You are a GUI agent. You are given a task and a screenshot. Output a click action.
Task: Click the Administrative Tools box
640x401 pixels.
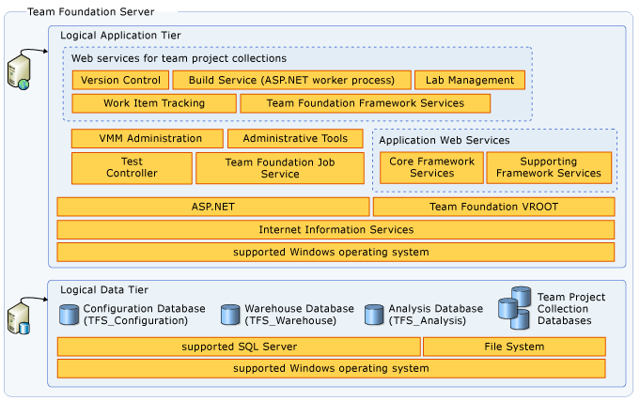(x=295, y=138)
